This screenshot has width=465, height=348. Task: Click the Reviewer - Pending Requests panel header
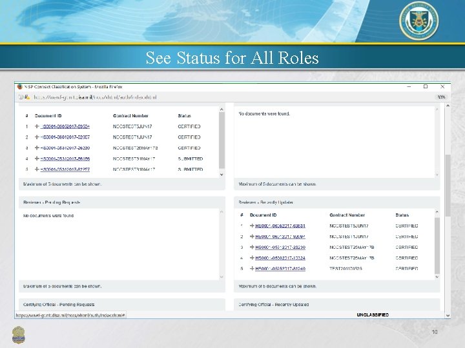coord(122,202)
